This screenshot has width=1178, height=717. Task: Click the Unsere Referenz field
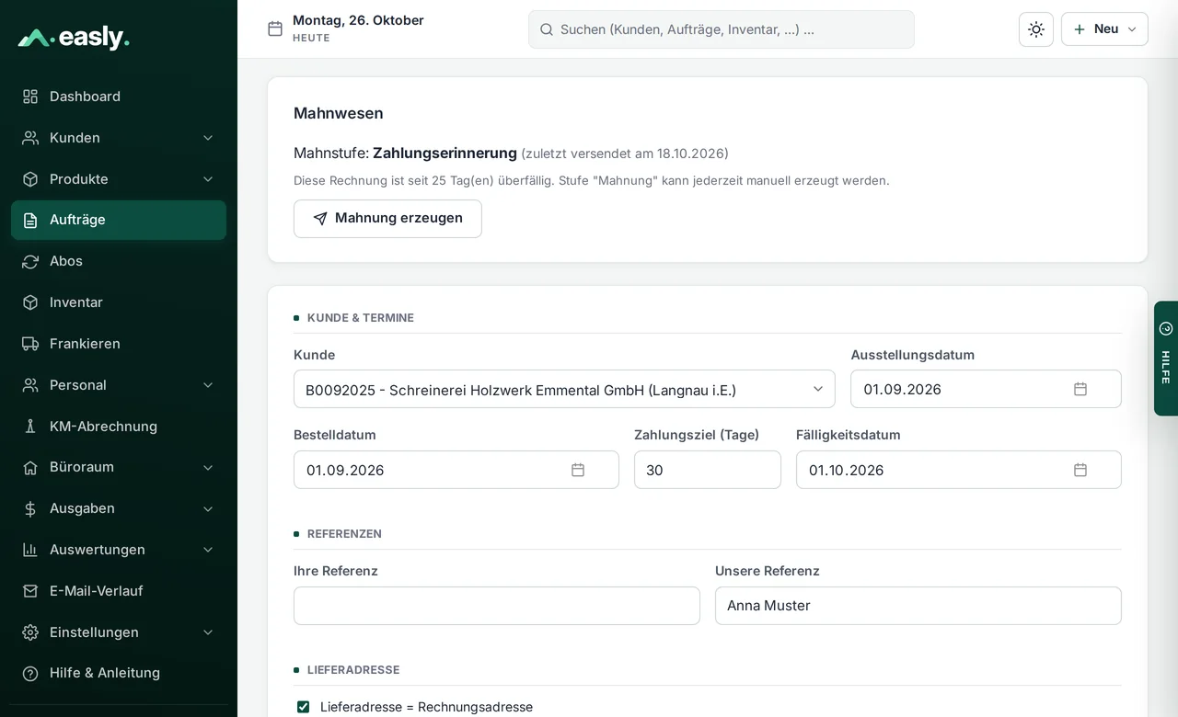pos(918,606)
